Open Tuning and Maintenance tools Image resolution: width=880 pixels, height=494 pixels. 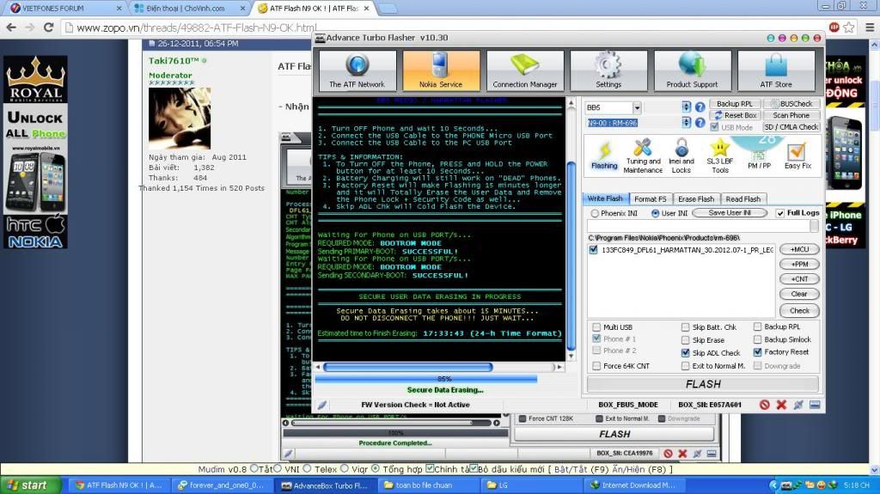point(643,156)
